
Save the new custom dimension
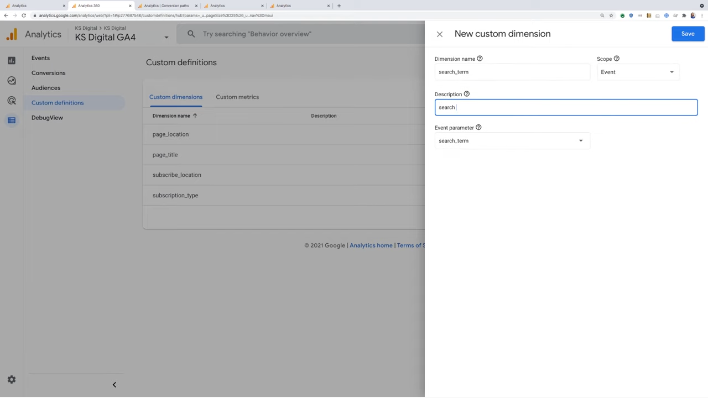pyautogui.click(x=688, y=34)
